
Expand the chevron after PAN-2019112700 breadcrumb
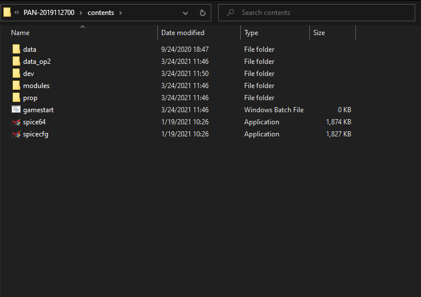click(81, 13)
